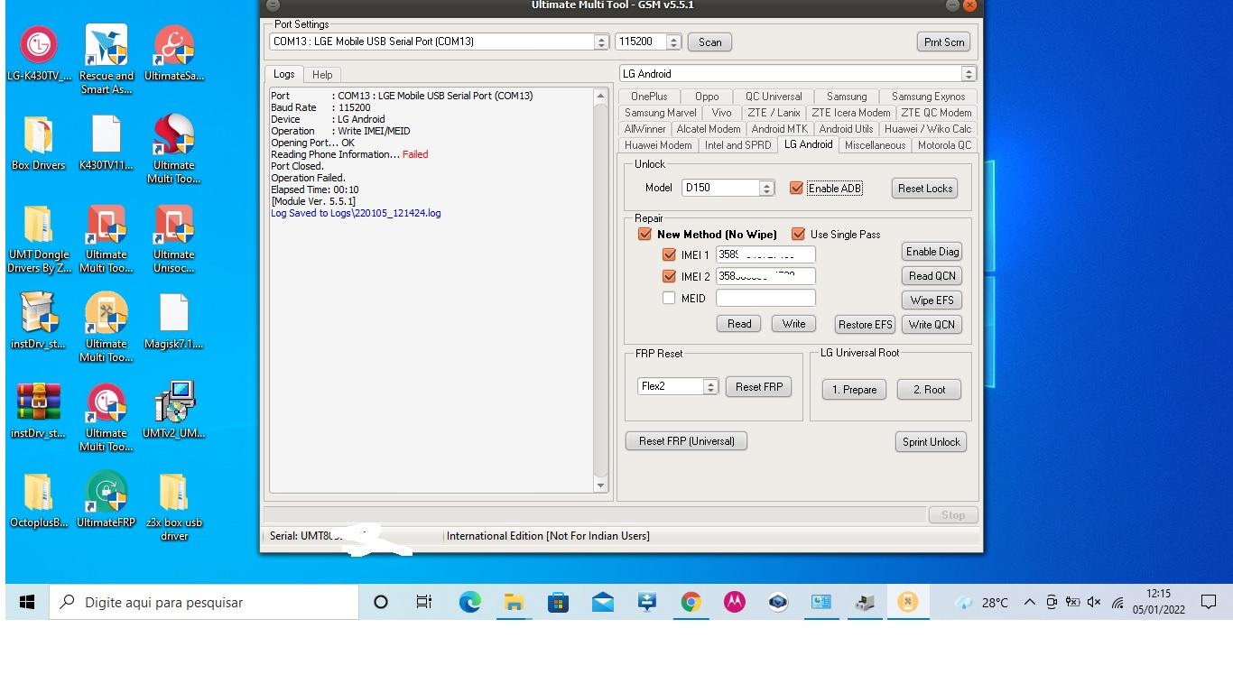Viewport: 1233px width, 693px height.
Task: Open the COM13 port dropdown
Action: click(x=601, y=42)
